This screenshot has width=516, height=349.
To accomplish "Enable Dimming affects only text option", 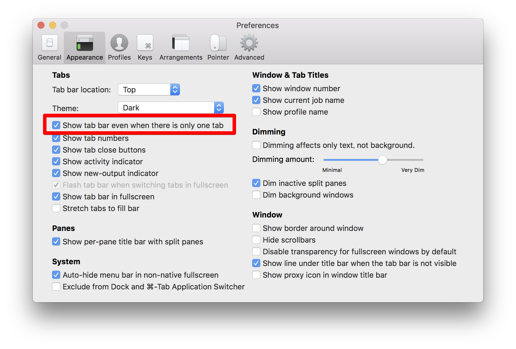I will (256, 145).
